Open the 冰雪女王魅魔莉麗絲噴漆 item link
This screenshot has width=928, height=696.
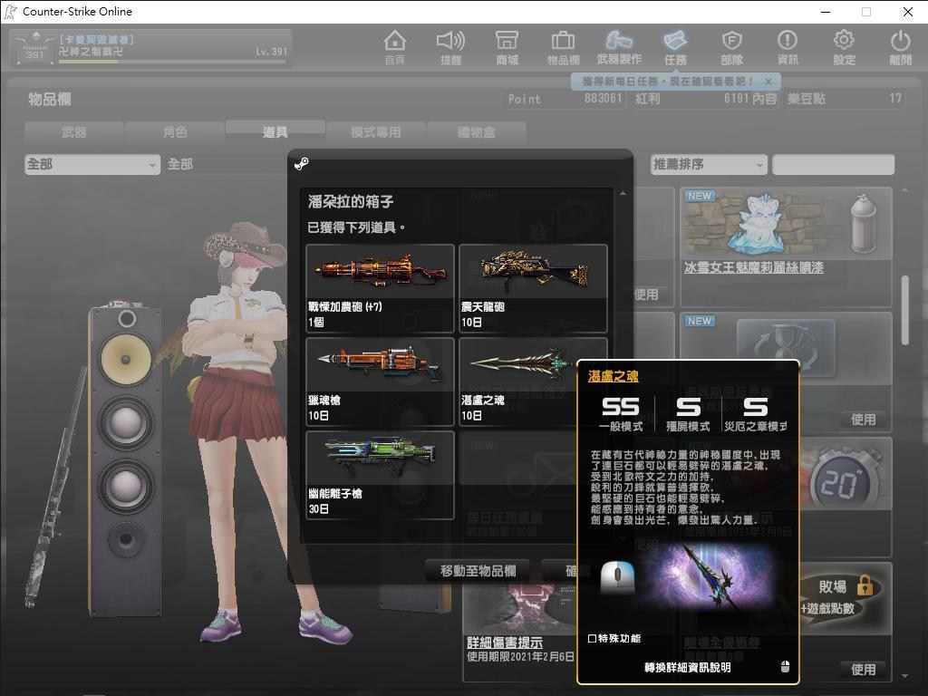pos(753,267)
